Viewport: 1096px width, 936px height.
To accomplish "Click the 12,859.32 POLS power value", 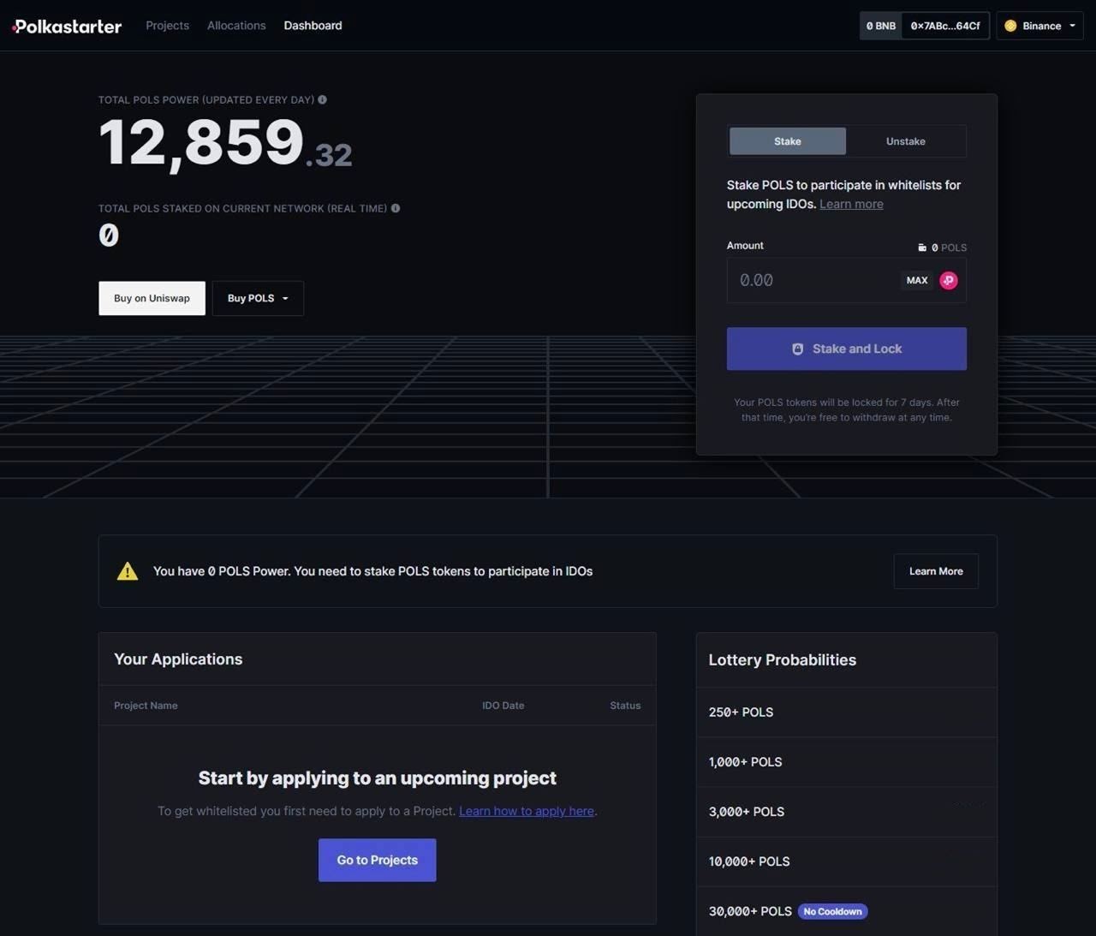I will point(225,143).
